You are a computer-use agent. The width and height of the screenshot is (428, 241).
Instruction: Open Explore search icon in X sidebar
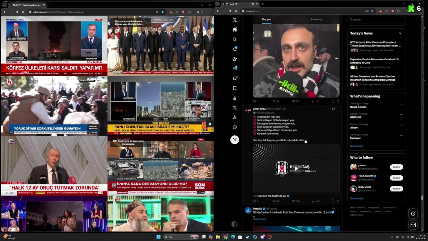(235, 39)
